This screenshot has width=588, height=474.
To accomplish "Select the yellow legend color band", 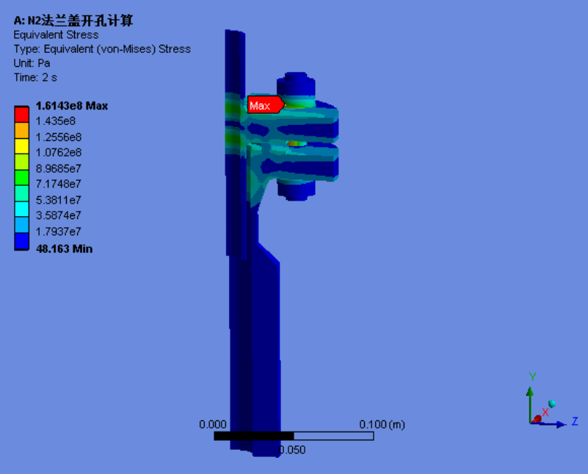I will (x=22, y=146).
